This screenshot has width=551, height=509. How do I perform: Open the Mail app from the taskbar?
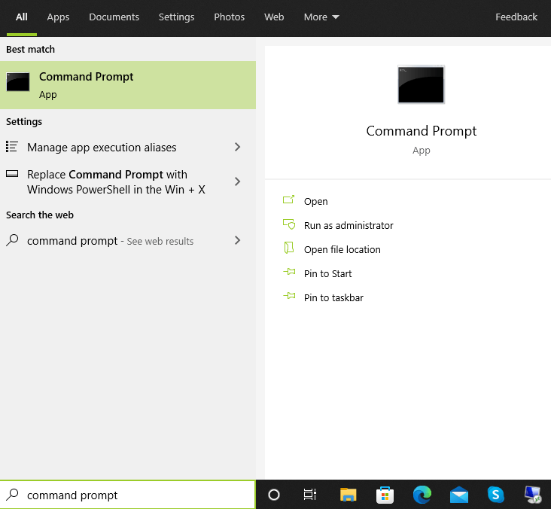tap(459, 495)
